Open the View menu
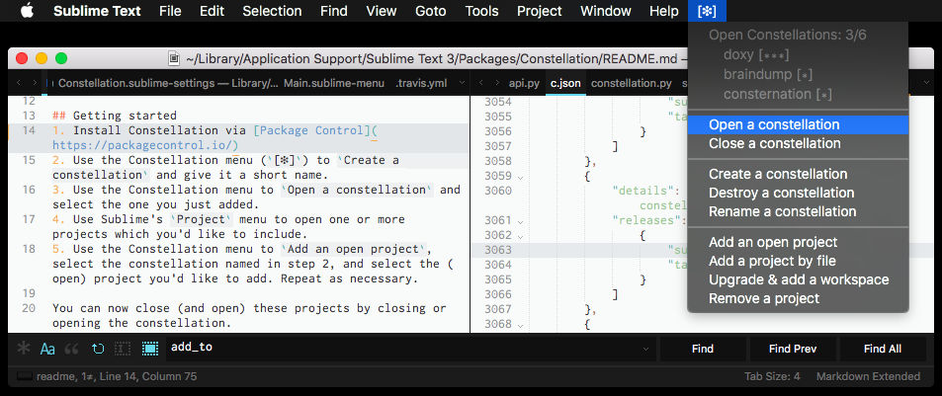Viewport: 942px width, 396px height. [382, 11]
